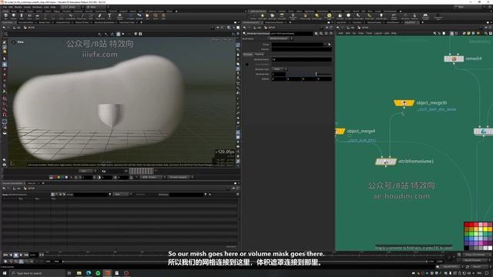Select the Tube shelf tool
The width and height of the screenshot is (493, 277).
[22, 16]
